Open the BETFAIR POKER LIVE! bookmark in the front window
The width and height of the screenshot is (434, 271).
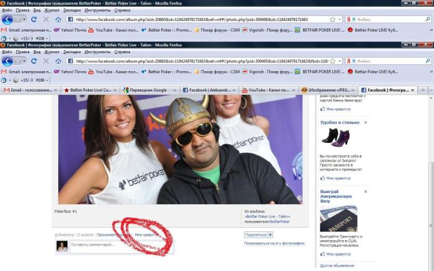319,72
